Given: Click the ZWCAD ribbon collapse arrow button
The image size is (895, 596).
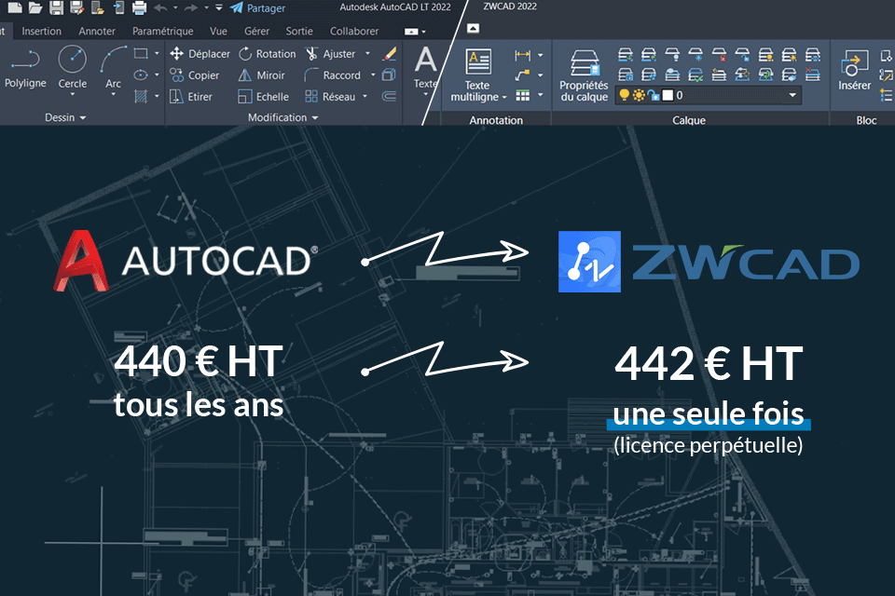Looking at the screenshot, I should (x=474, y=28).
